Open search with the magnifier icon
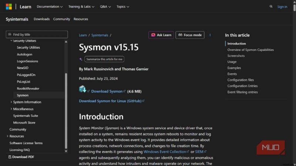 (x=271, y=6)
